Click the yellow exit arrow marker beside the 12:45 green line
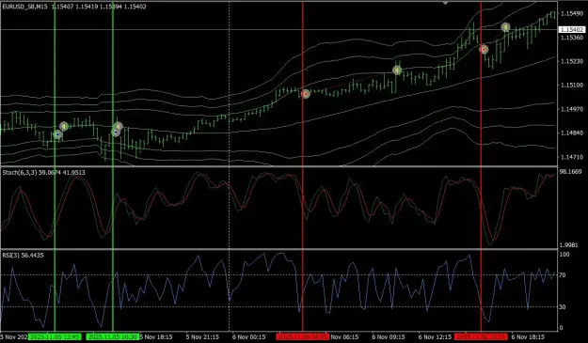 point(64,126)
